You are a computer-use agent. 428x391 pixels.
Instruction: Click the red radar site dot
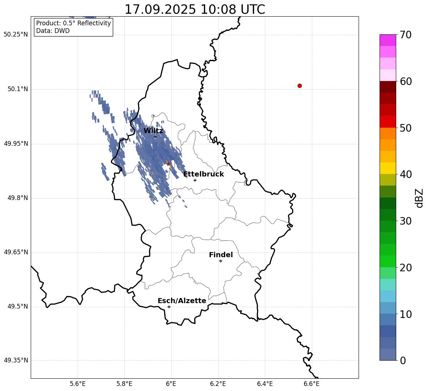tap(300, 86)
